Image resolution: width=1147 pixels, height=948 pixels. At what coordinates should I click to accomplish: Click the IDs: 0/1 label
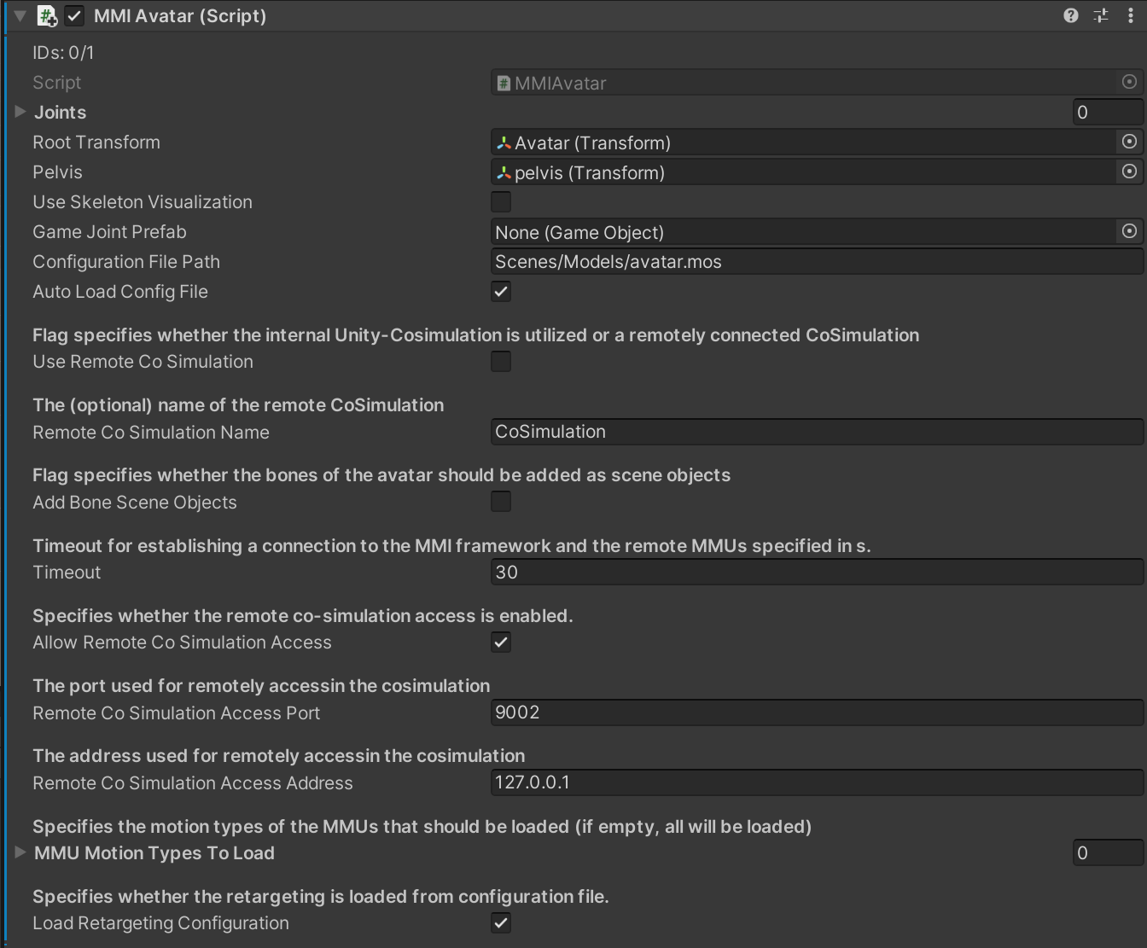[63, 52]
